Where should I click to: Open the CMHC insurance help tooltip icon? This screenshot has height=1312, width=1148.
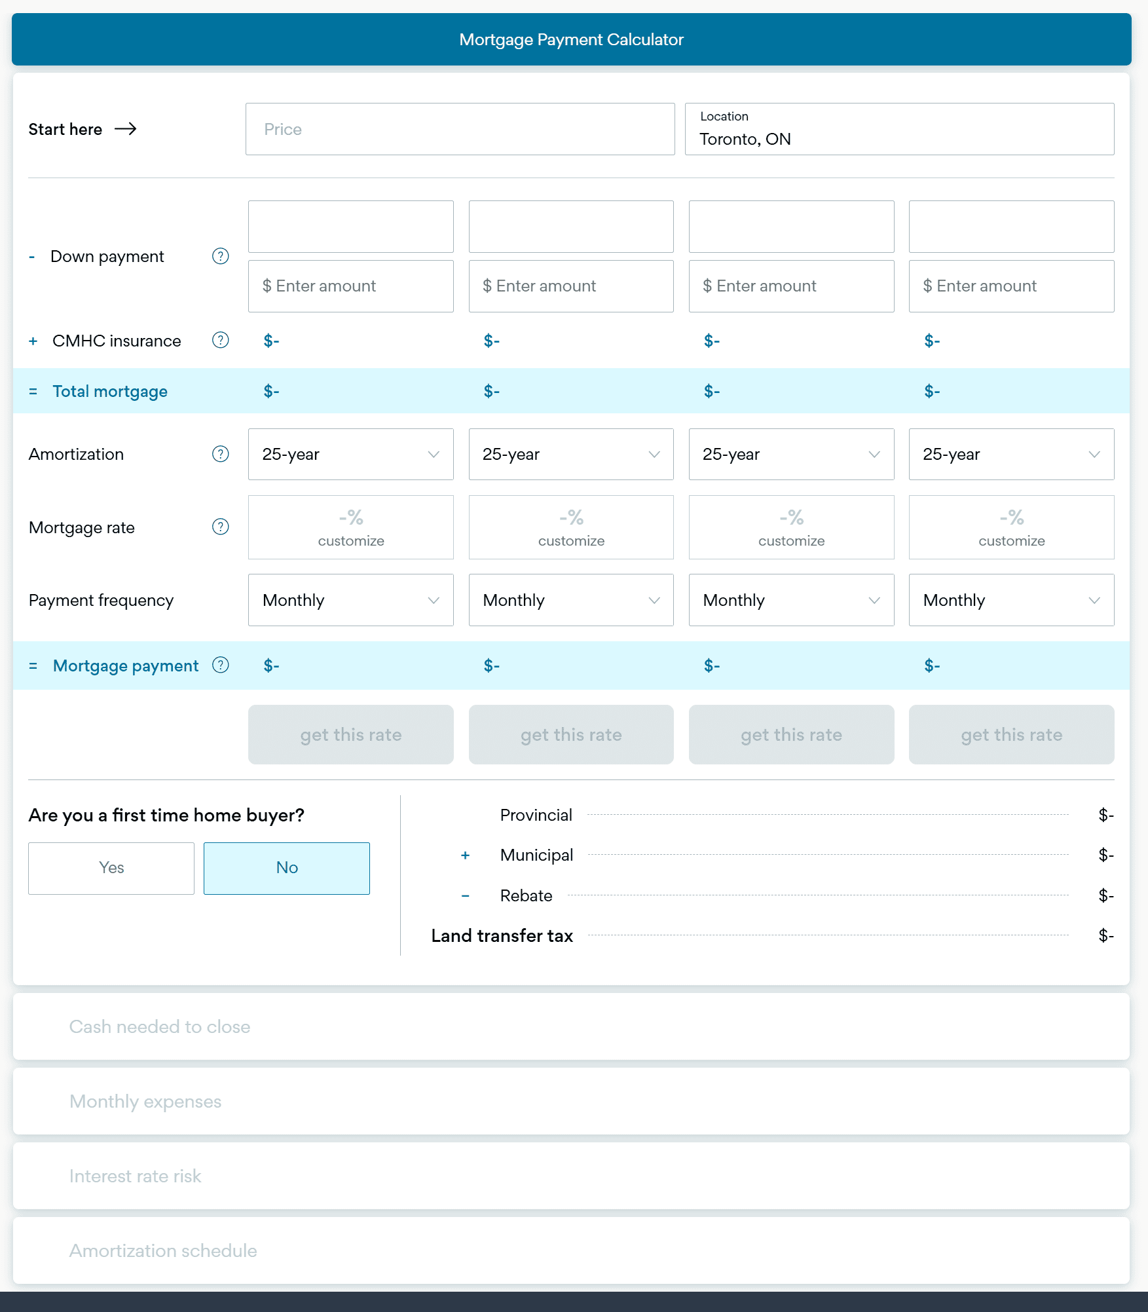pyautogui.click(x=221, y=340)
